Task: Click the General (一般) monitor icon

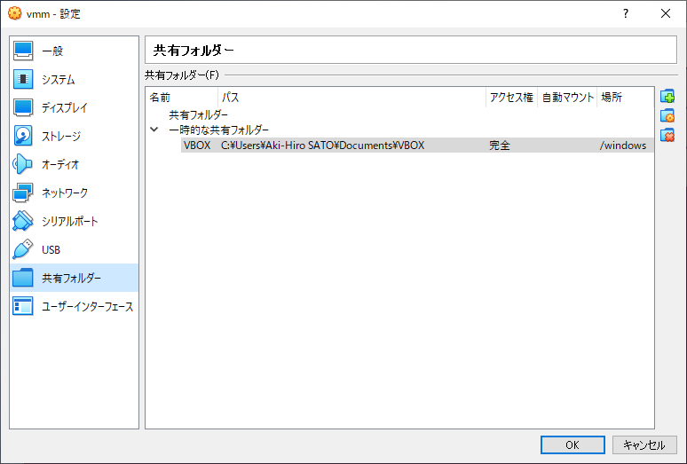Action: [x=23, y=51]
